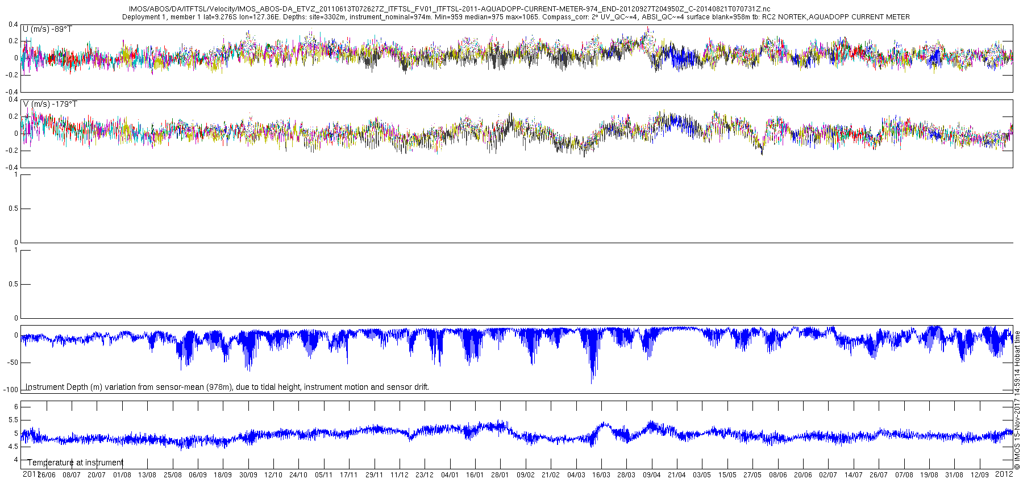Click the '-50' tick on the depth axis
The image size is (1023, 483).
12,363
